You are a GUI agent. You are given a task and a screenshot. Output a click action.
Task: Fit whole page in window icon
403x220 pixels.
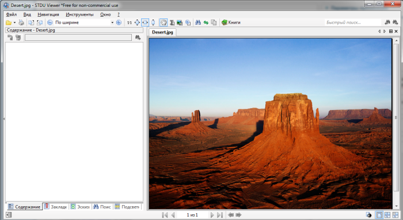(137, 22)
